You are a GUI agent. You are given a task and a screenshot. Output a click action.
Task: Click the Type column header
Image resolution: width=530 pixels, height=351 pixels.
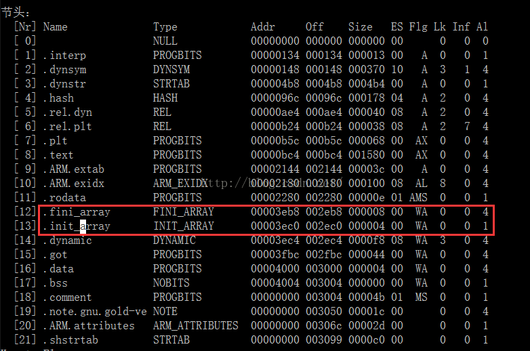tap(165, 26)
